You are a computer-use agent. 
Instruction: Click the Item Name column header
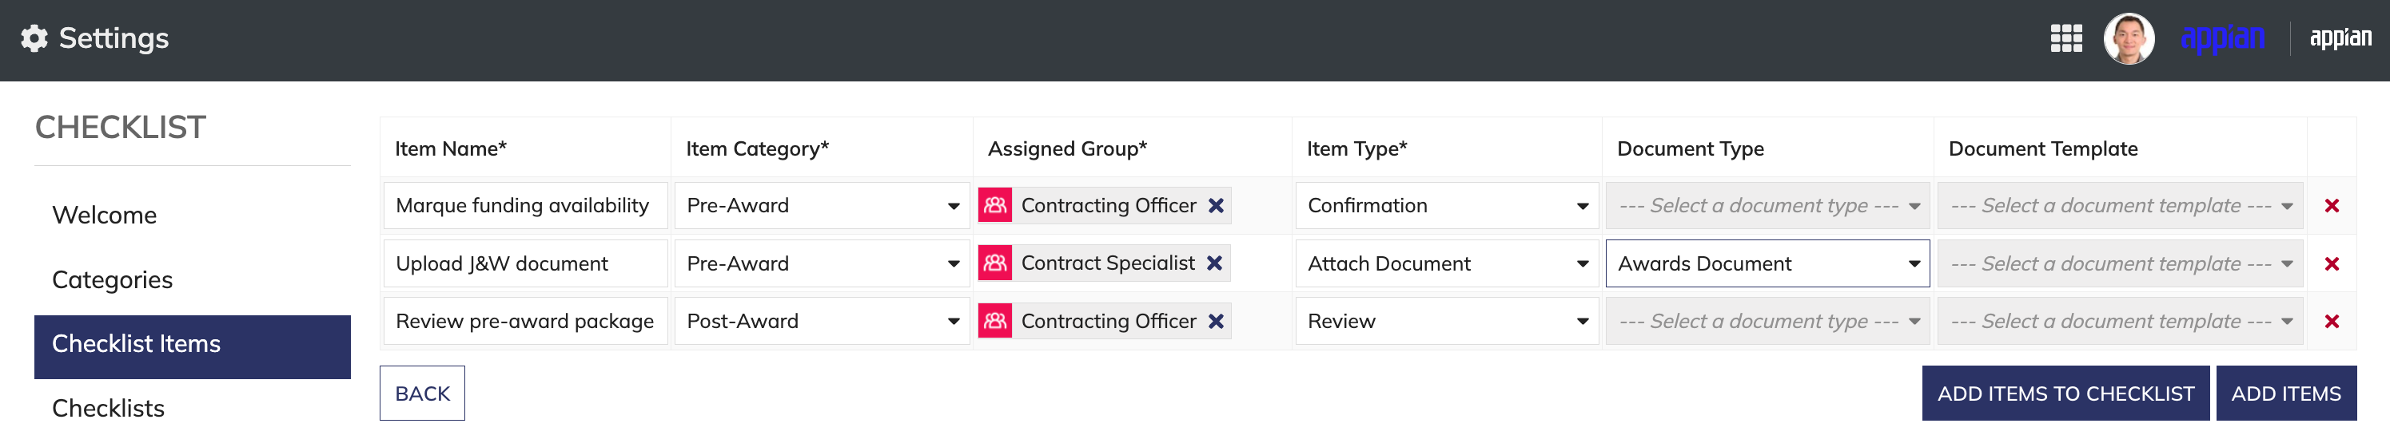click(451, 148)
